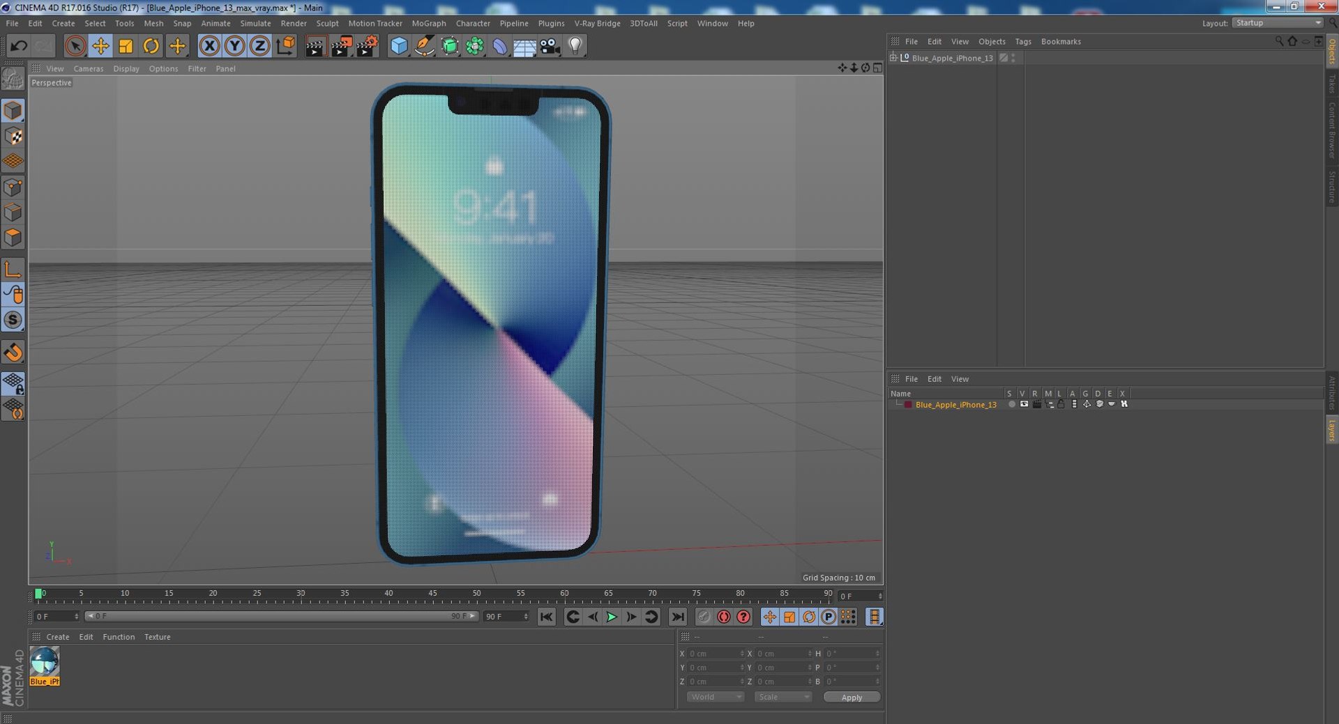Toggle Y axis lock

pos(235,46)
